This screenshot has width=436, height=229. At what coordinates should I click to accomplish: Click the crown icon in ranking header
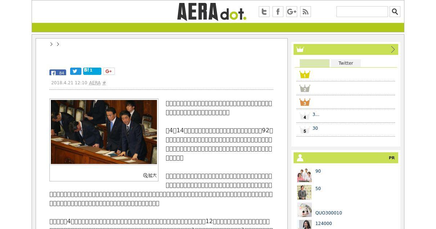pos(300,49)
